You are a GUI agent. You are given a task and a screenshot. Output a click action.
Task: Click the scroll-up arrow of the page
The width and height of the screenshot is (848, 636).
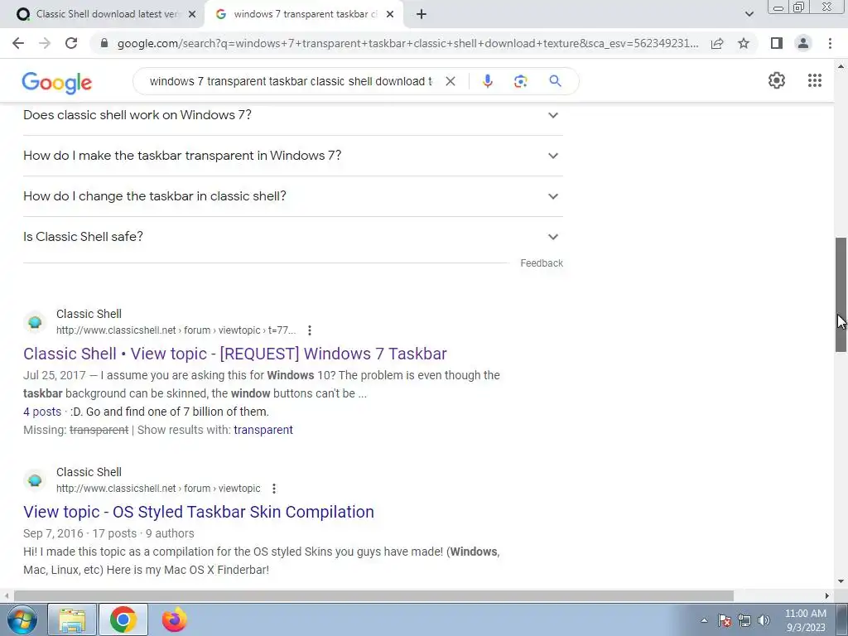pyautogui.click(x=841, y=66)
